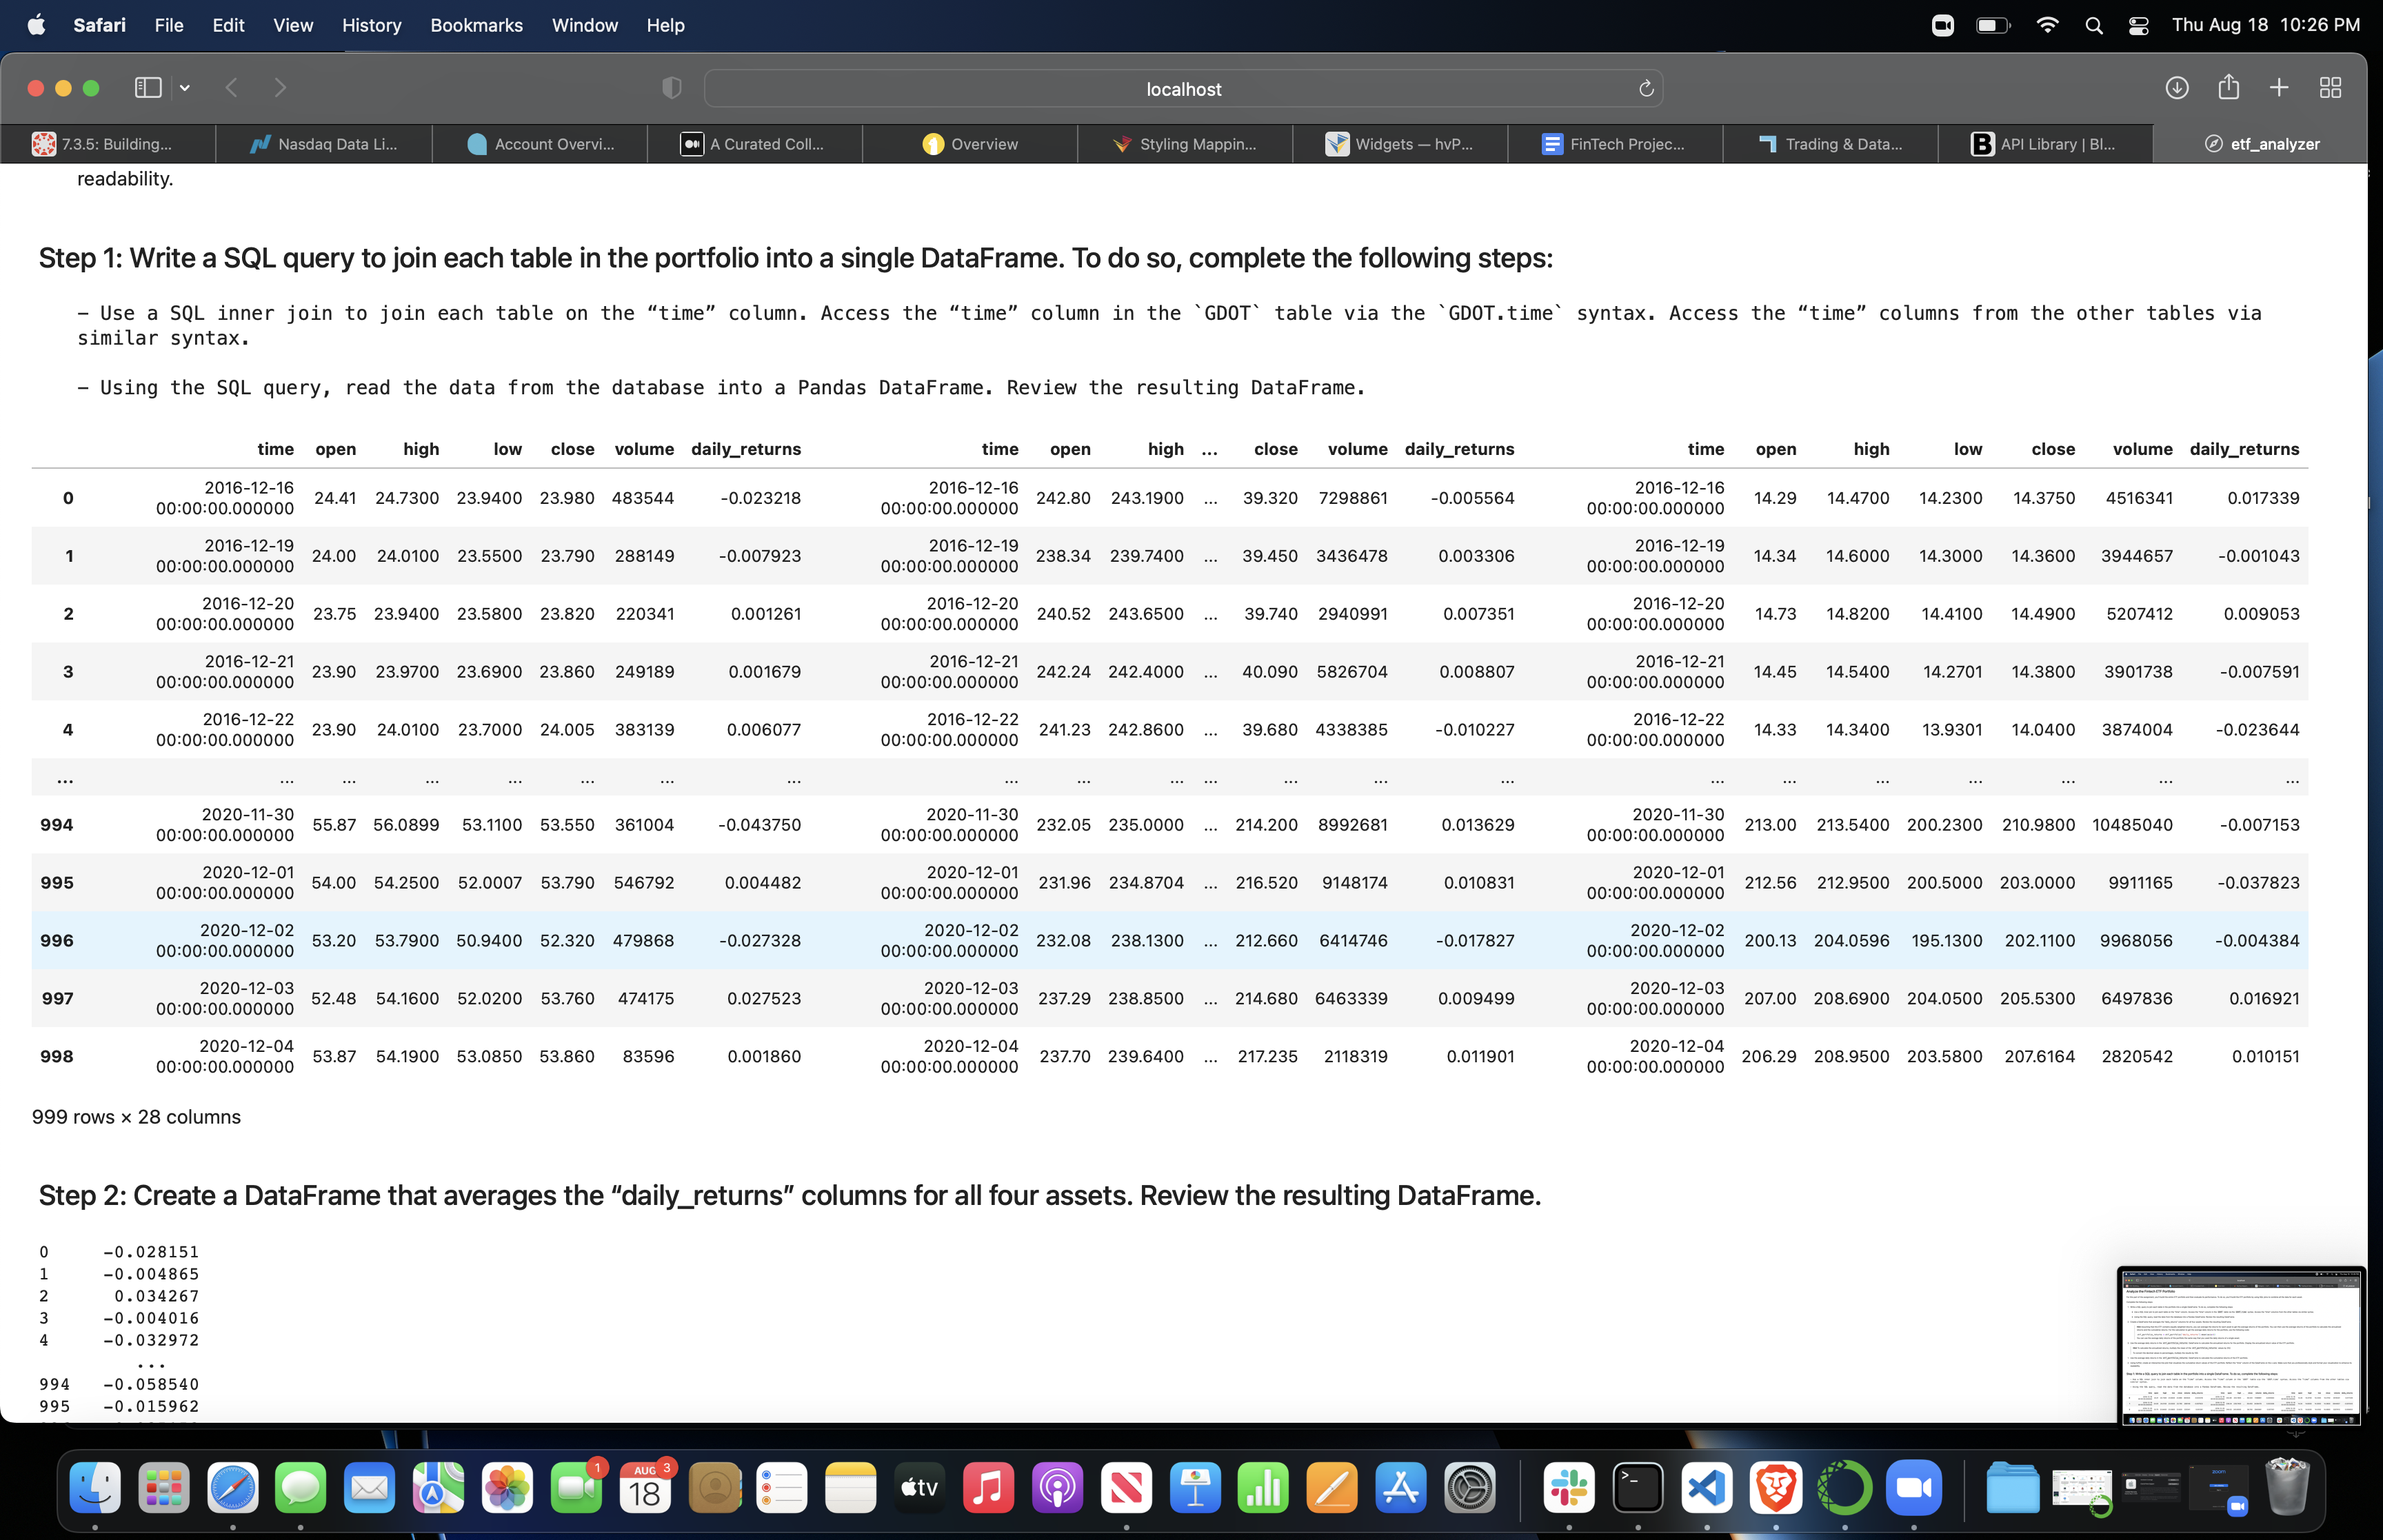Open the Bookmarks menu
This screenshot has width=2383, height=1540.
(477, 25)
